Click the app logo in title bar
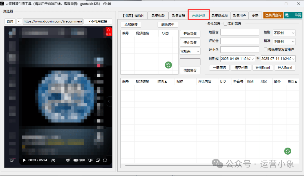304x176 pixels. 2,4
